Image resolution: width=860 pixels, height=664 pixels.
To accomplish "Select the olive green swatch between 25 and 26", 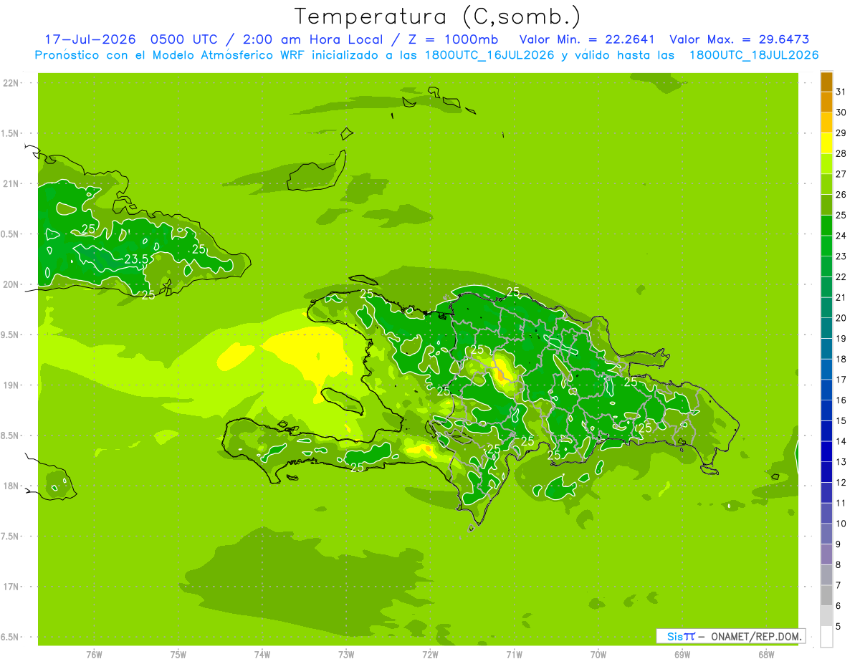I will click(x=826, y=205).
